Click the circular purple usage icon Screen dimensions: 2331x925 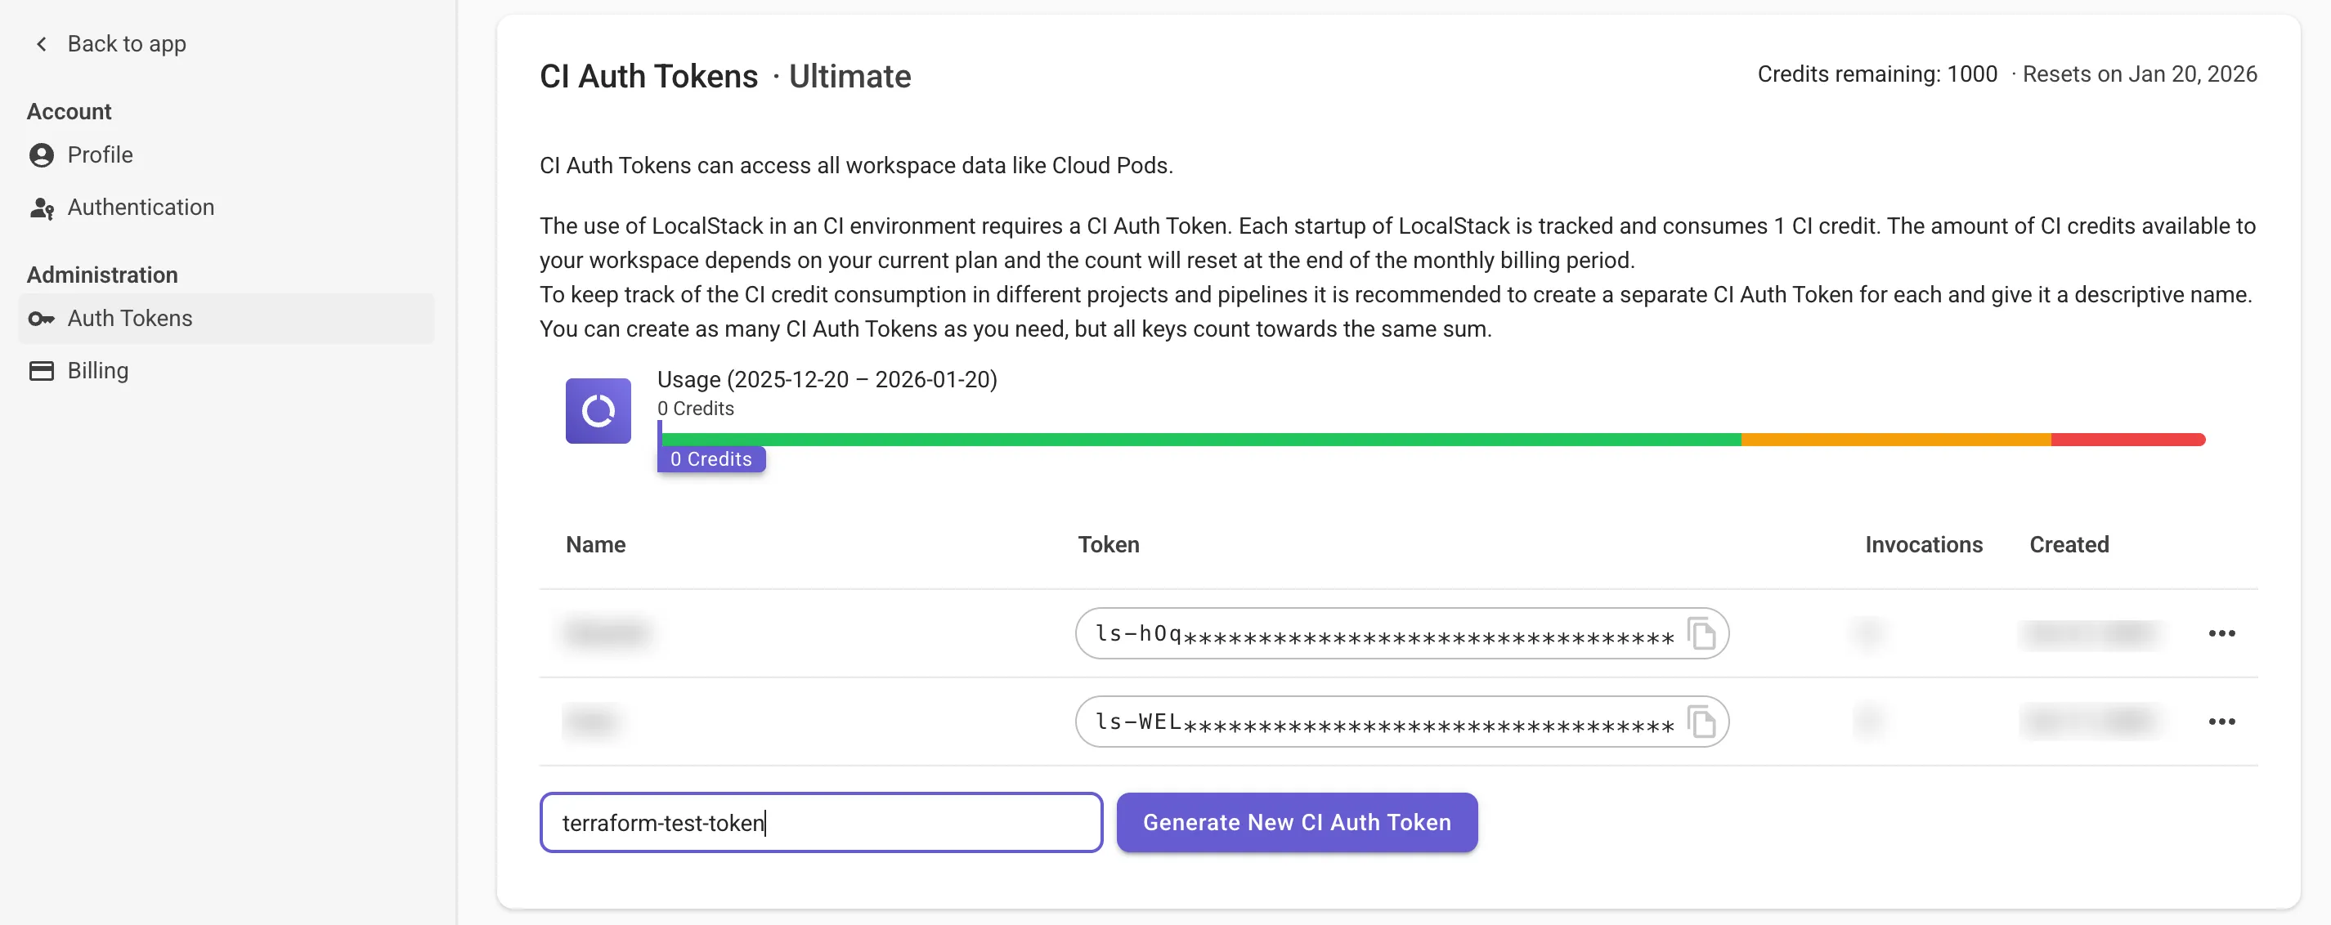tap(597, 411)
